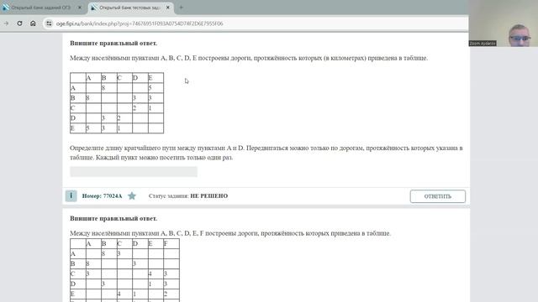Image resolution: width=538 pixels, height=302 pixels.
Task: Click cell with 2 in row C of first table
Action: point(140,108)
